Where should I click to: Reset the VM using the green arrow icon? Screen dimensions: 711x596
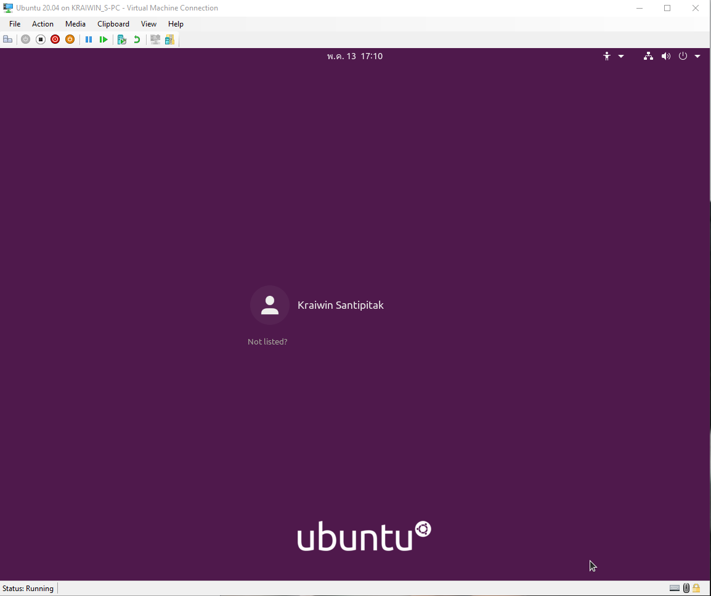[104, 39]
